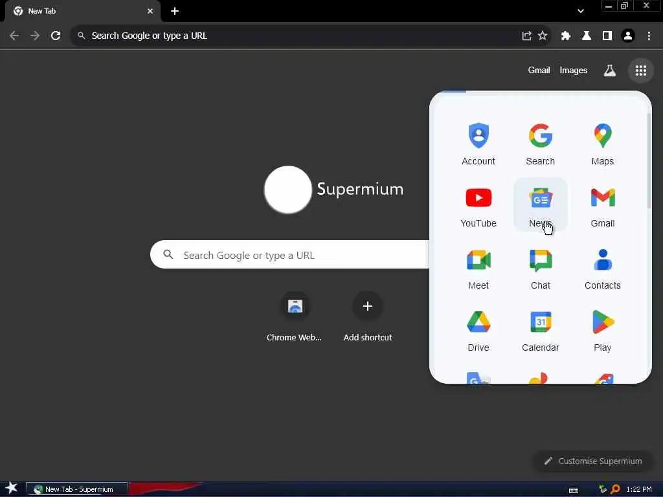
Task: Bookmark this tab with the star
Action: click(x=543, y=36)
